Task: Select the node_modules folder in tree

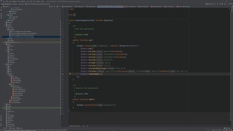Action: pos(11,42)
